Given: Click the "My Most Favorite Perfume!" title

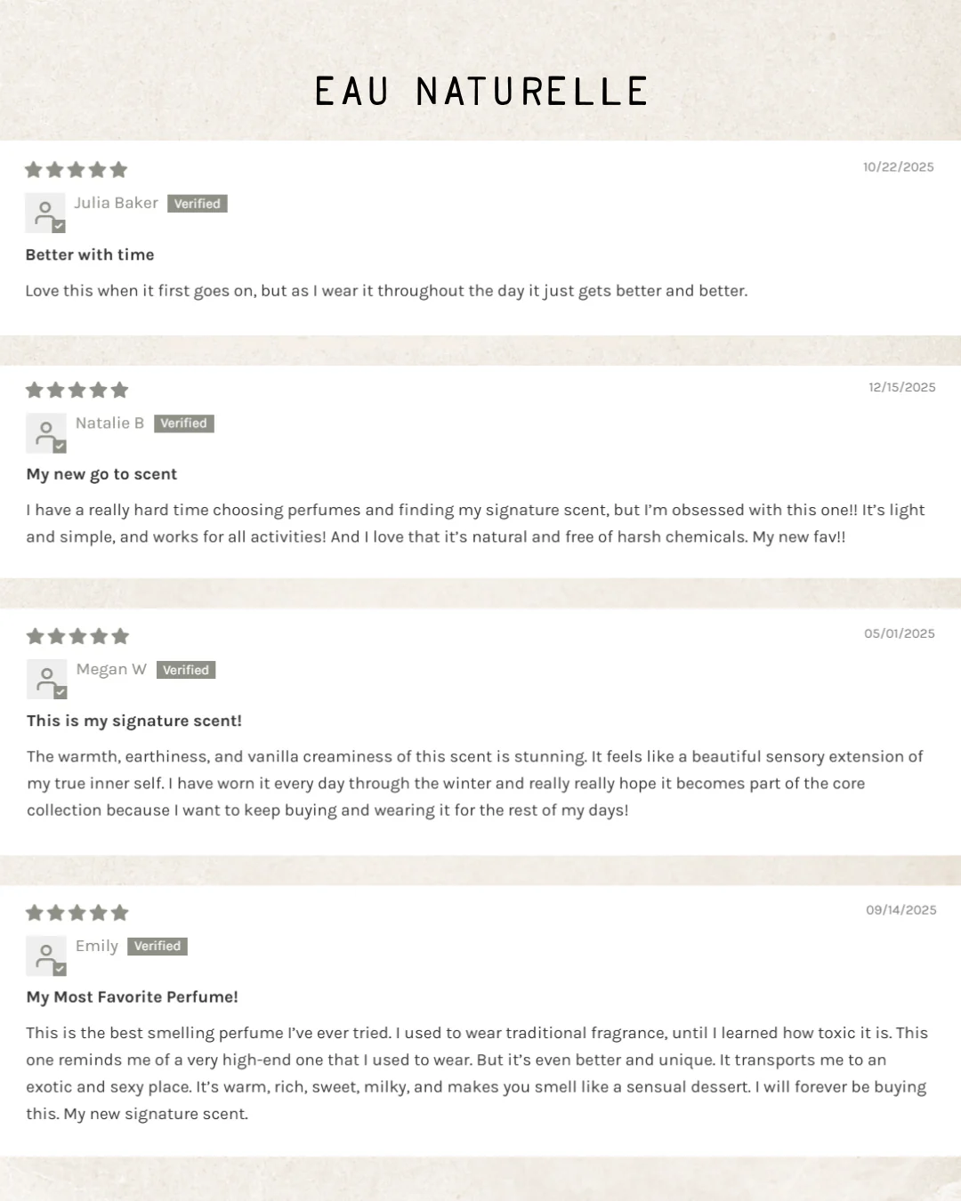Looking at the screenshot, I should [x=132, y=997].
